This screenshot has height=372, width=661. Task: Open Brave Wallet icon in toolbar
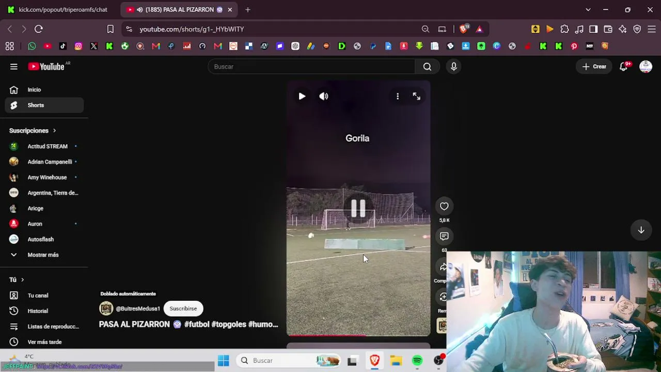click(608, 29)
